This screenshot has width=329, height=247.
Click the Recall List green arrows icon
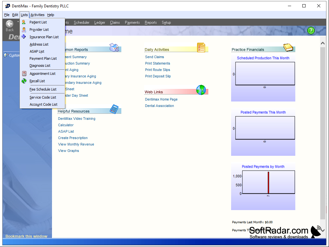(x=24, y=81)
